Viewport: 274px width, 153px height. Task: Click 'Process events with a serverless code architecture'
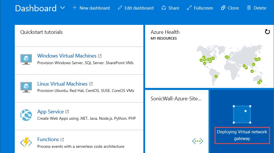point(81,146)
